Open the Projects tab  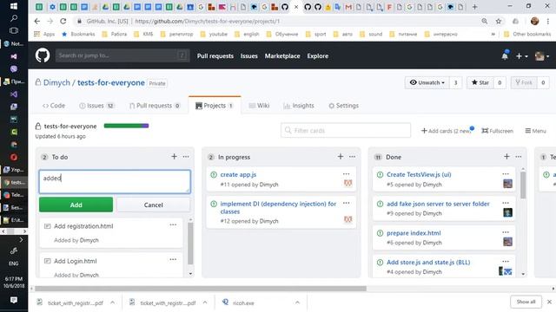tap(215, 106)
